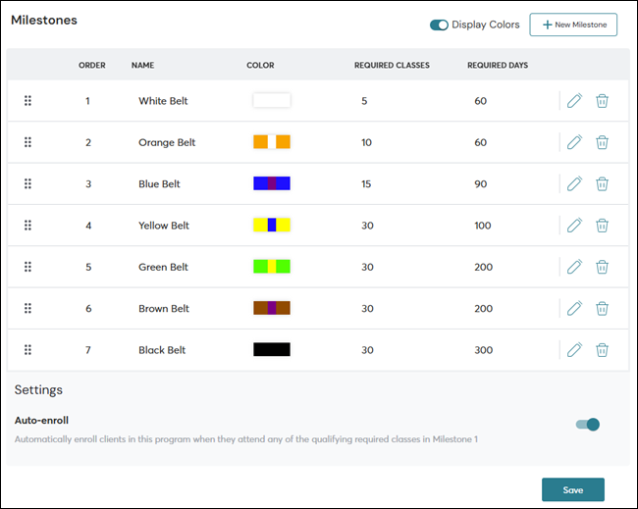
Task: Click the Auto-enroll description text
Action: tap(246, 439)
